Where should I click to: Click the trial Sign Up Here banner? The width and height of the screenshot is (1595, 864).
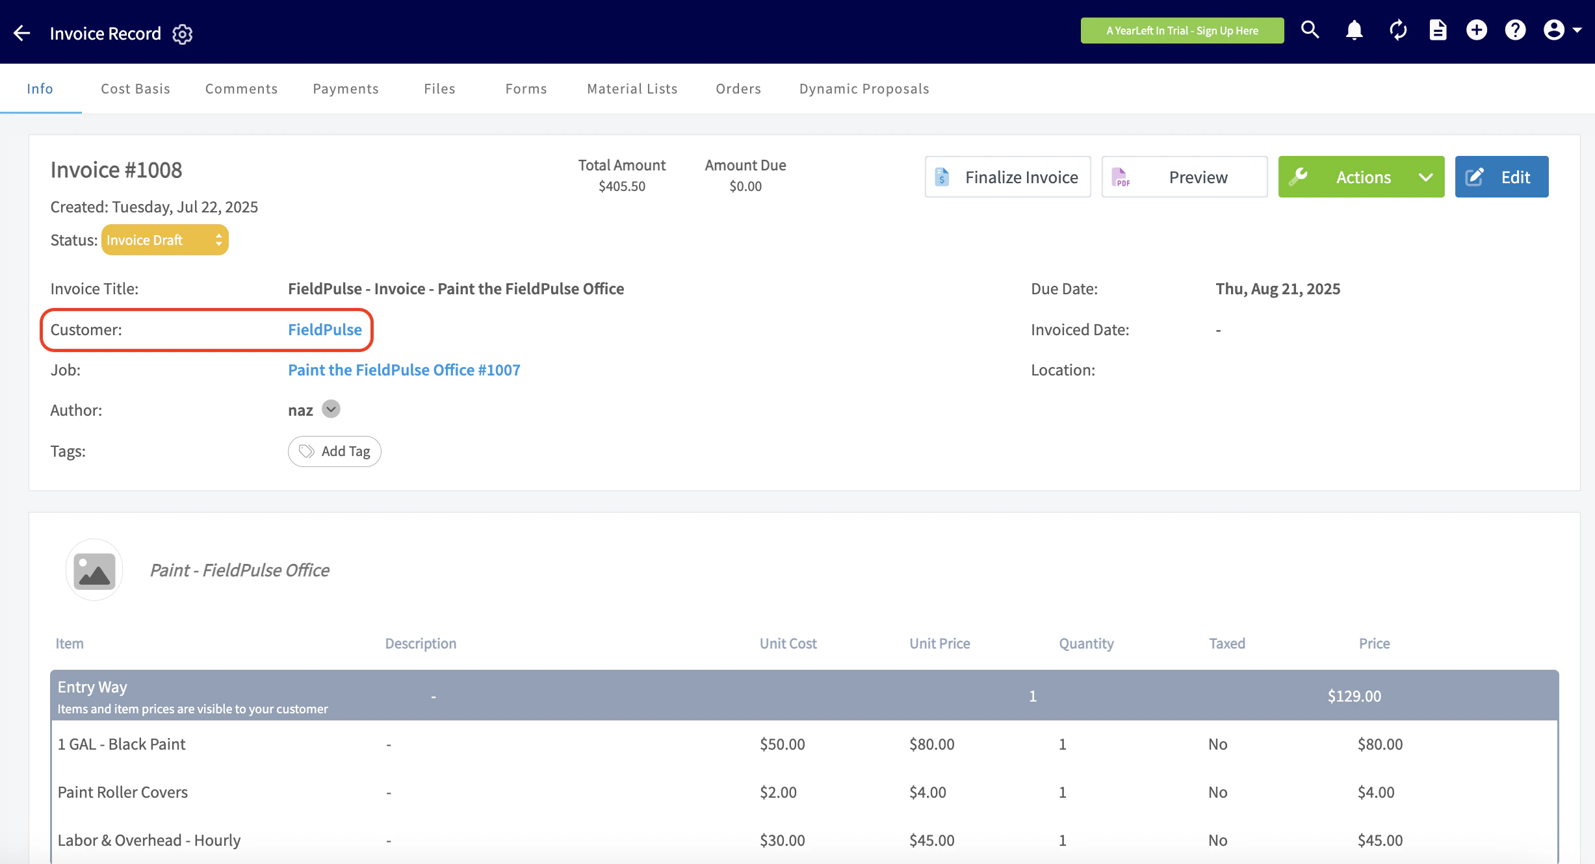coord(1182,31)
